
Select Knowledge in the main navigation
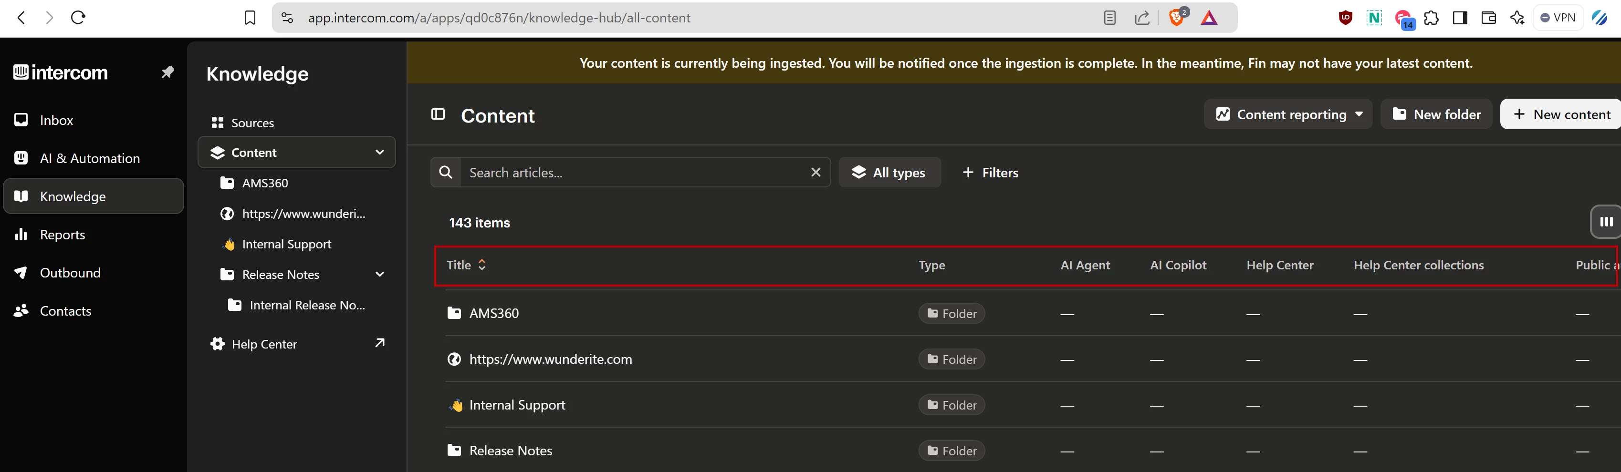coord(94,196)
